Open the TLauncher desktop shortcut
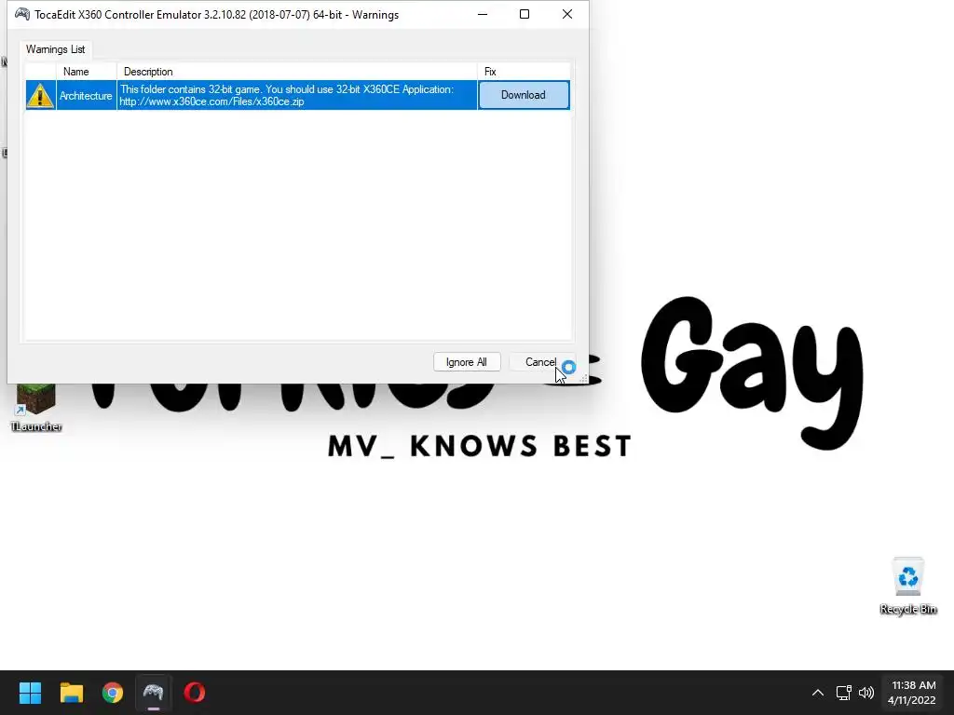 (x=36, y=408)
